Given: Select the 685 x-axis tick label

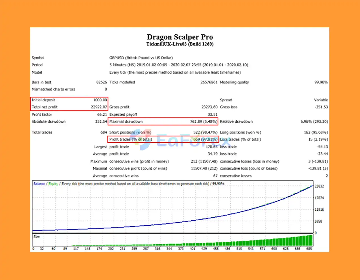Looking at the screenshot, I should coord(309,249).
